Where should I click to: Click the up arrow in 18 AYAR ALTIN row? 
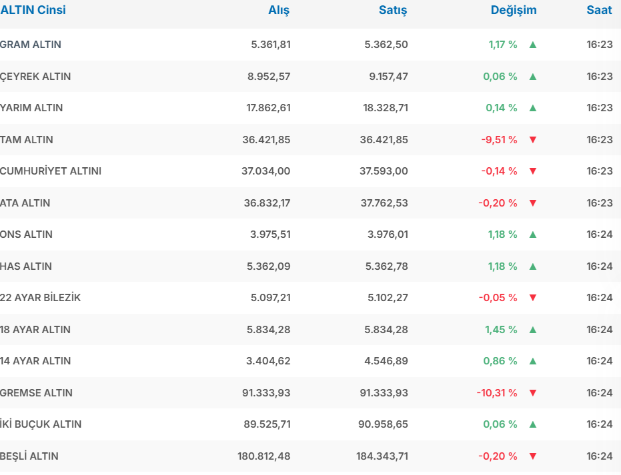(532, 330)
